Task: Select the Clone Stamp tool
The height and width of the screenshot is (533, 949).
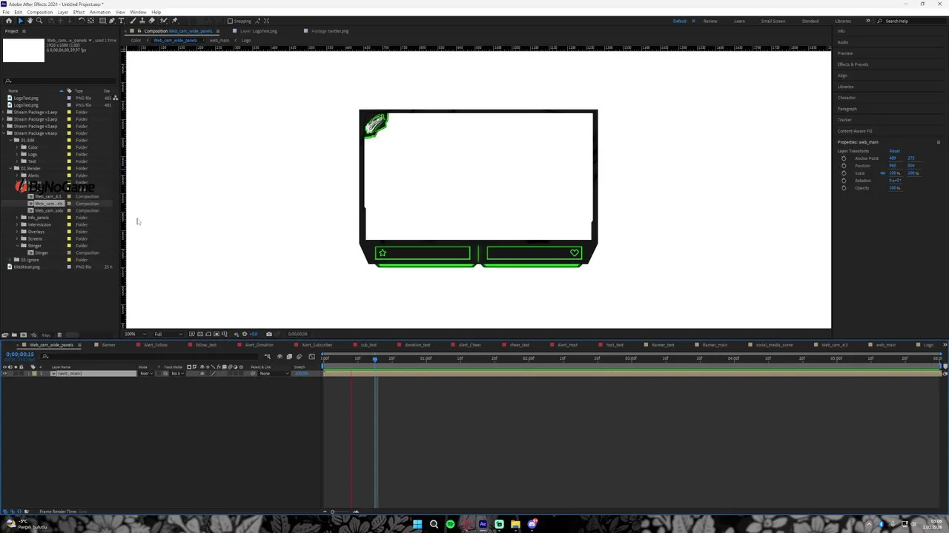Action: point(142,21)
